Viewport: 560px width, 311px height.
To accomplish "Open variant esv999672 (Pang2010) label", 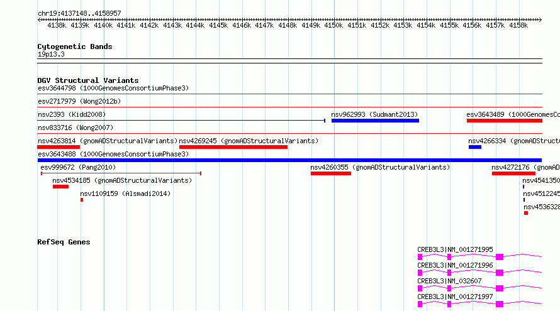I will point(78,167).
